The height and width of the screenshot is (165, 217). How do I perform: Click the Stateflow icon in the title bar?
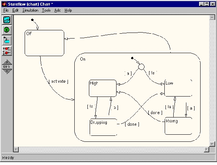pyautogui.click(x=4, y=4)
